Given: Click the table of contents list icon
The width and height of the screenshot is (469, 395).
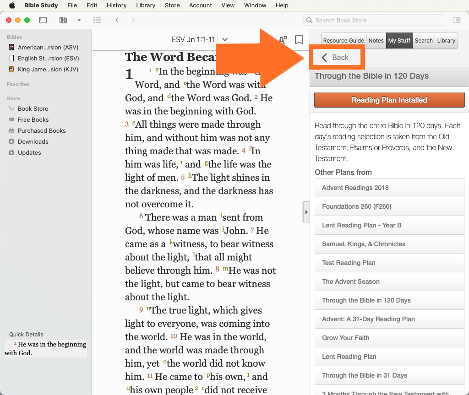Looking at the screenshot, I should [97, 20].
